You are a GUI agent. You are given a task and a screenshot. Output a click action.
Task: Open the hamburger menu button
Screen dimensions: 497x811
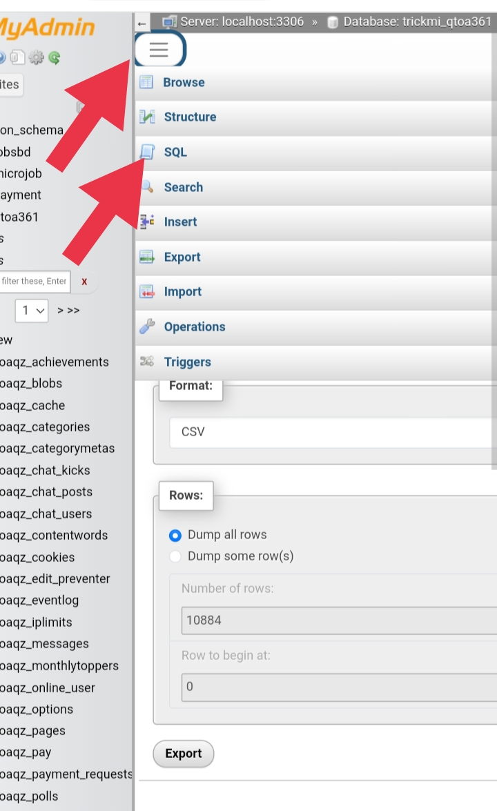point(159,50)
